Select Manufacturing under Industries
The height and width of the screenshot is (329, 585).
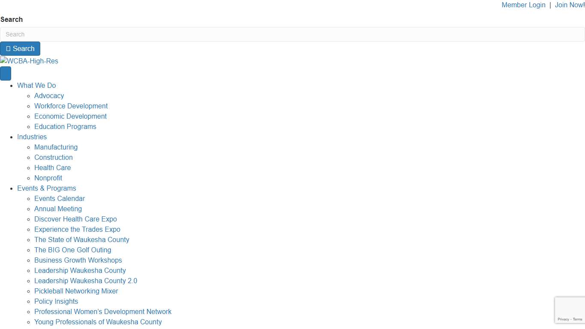coord(56,147)
